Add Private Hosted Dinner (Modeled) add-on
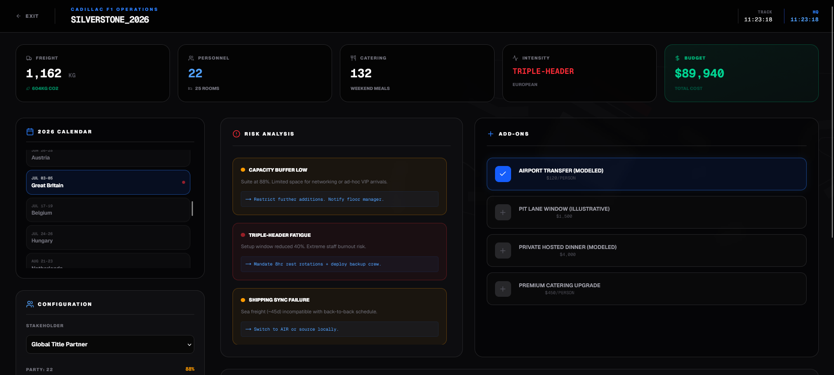Image resolution: width=834 pixels, height=375 pixels. (503, 250)
